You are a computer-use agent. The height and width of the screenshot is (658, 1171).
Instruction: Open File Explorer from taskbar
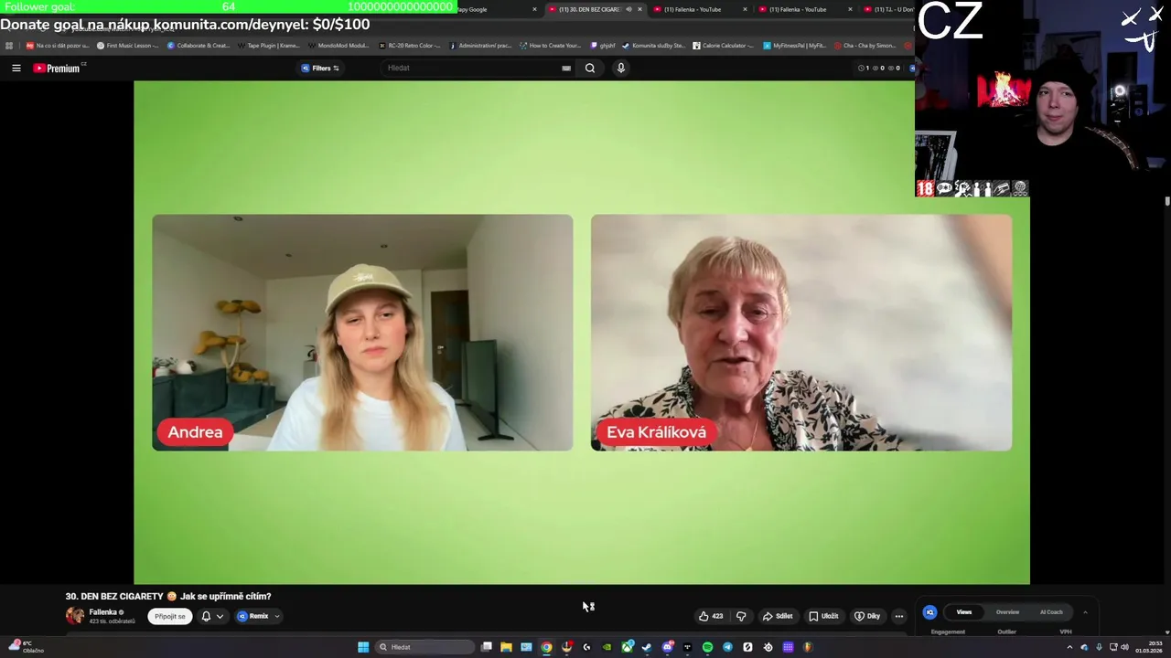tap(506, 647)
